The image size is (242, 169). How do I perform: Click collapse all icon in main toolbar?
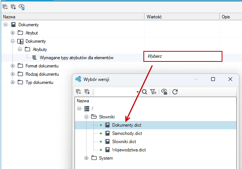[x=5, y=7]
